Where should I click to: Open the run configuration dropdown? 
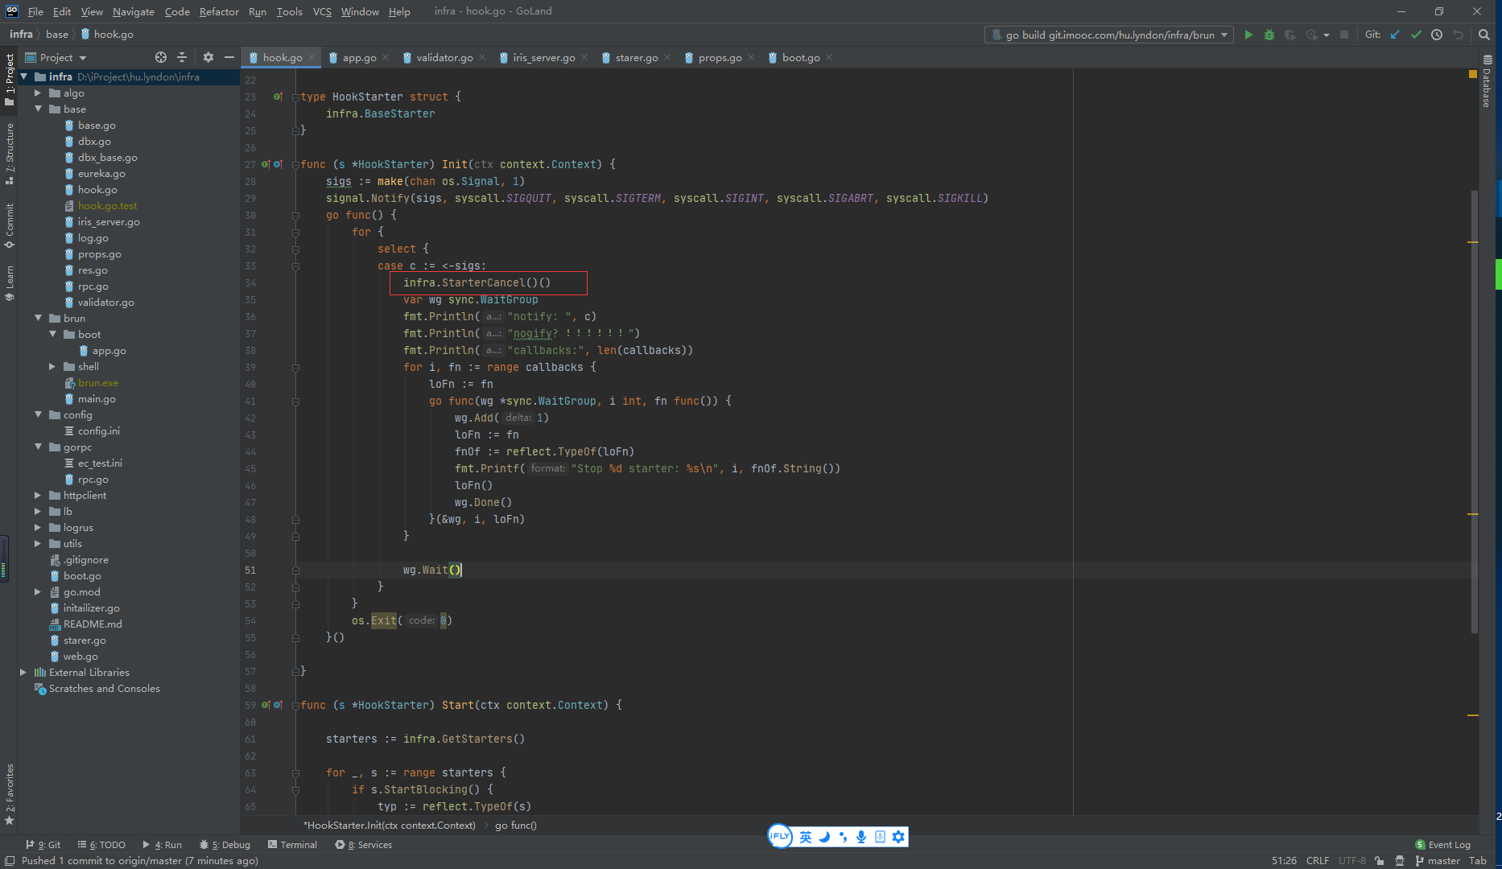coord(1109,35)
